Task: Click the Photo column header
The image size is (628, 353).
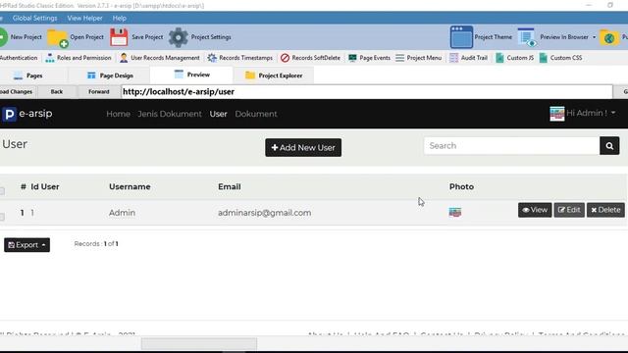Action: tap(461, 187)
